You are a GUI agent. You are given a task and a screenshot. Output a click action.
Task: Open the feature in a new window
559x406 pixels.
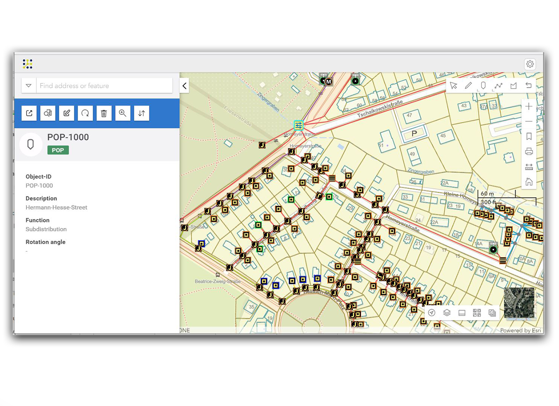tap(29, 113)
